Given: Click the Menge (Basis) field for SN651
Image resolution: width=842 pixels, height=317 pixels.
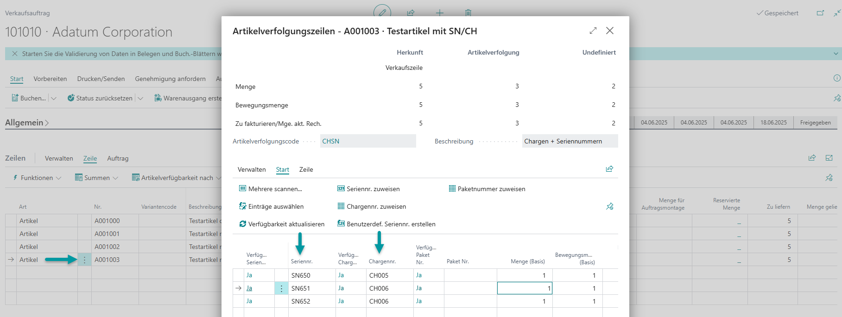Looking at the screenshot, I should [x=524, y=288].
